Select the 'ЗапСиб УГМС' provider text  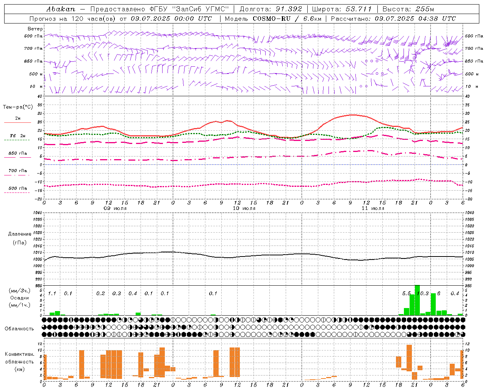pyautogui.click(x=200, y=9)
